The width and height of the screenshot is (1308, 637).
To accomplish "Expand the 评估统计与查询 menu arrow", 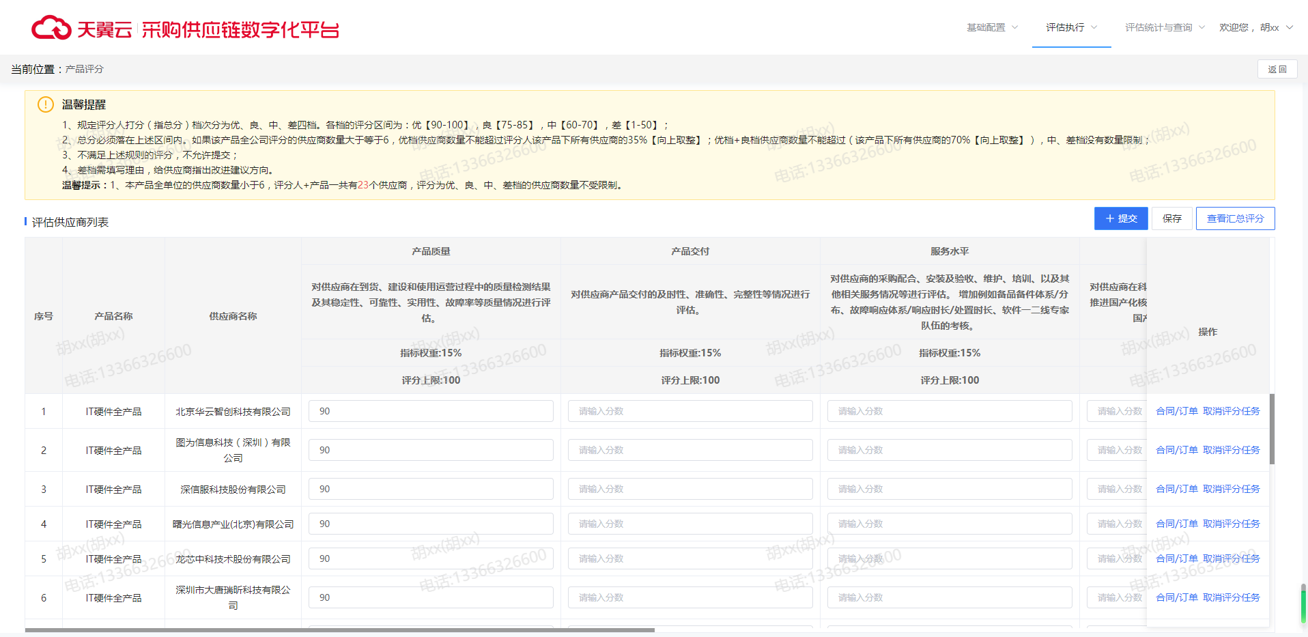I will [1202, 27].
